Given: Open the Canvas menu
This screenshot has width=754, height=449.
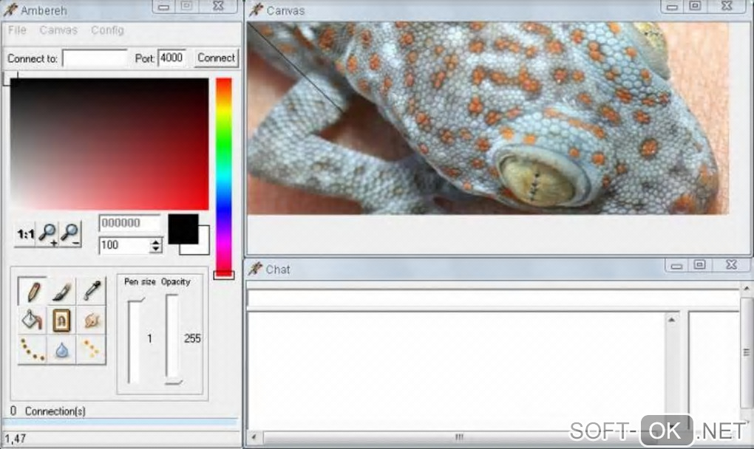Looking at the screenshot, I should coord(58,30).
